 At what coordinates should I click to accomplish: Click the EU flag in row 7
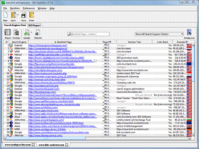[189, 64]
